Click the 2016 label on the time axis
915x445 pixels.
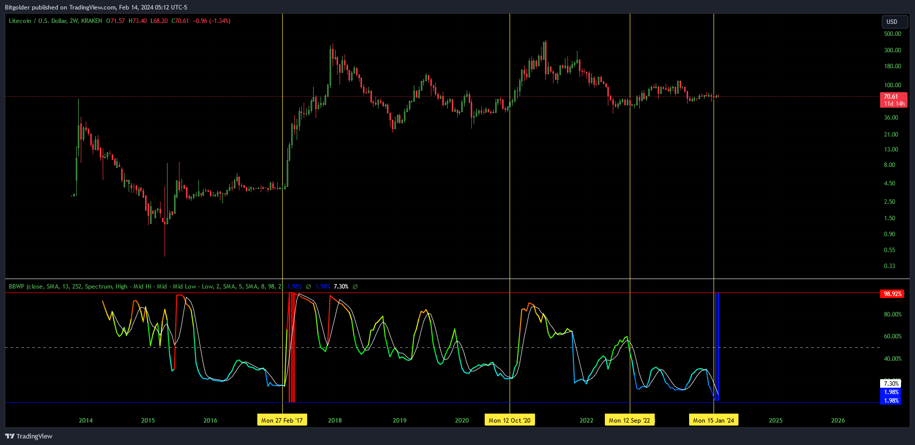(210, 421)
